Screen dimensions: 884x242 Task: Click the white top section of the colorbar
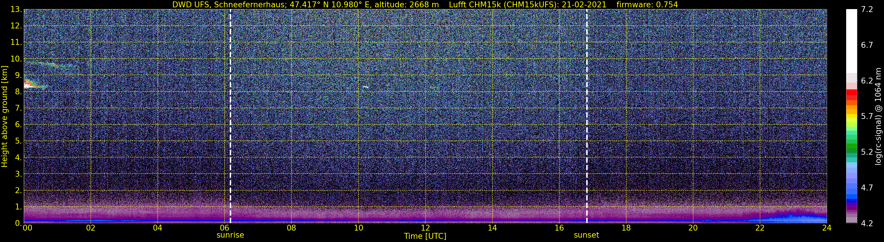851,41
